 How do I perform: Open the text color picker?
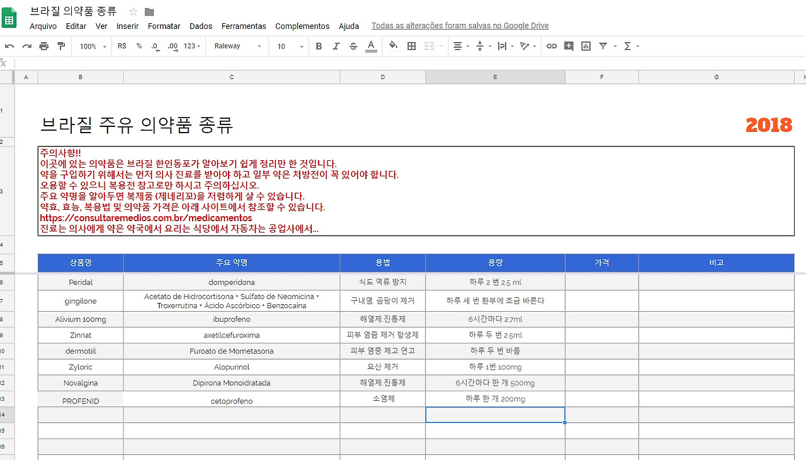click(371, 46)
